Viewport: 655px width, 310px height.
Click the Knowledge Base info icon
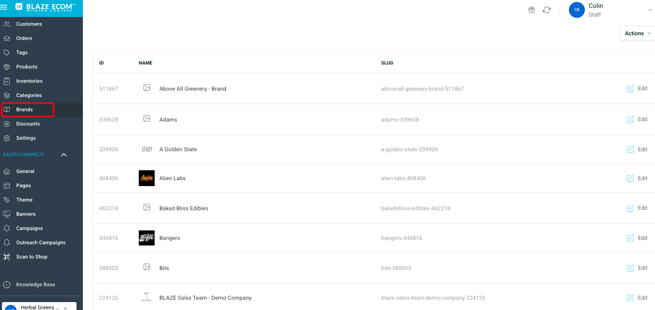[7, 285]
